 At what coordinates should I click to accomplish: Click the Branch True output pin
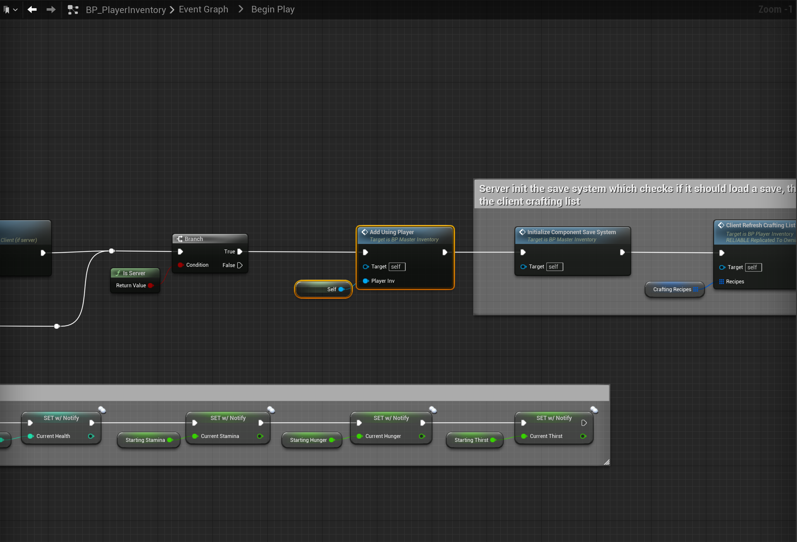(240, 251)
